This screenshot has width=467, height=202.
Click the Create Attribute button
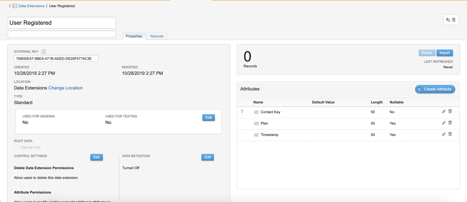[435, 89]
